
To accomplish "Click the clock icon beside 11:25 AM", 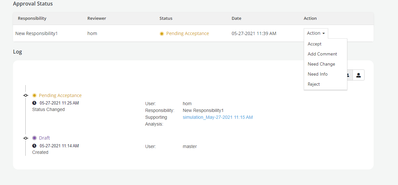I will pos(34,103).
